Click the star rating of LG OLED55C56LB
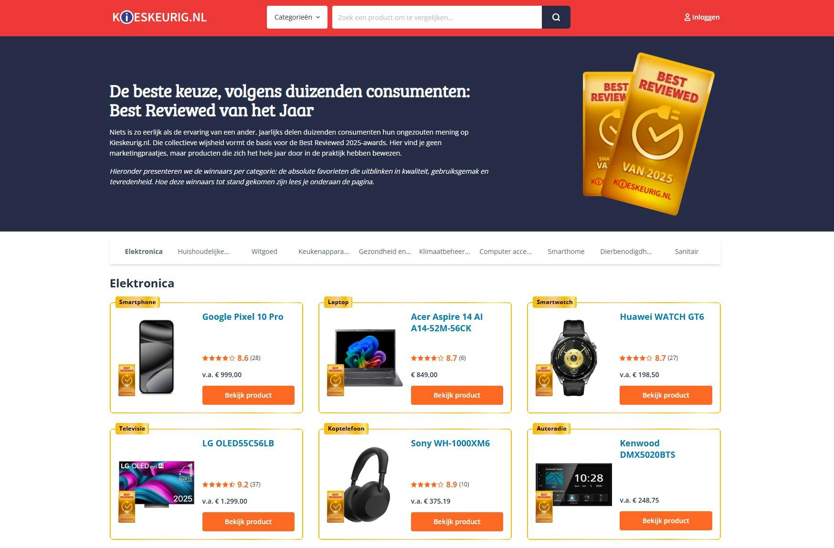 tap(218, 485)
